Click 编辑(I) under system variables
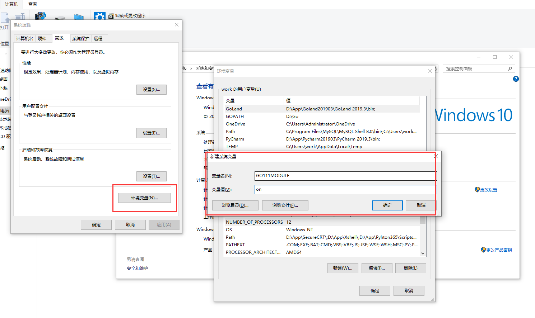 [377, 268]
